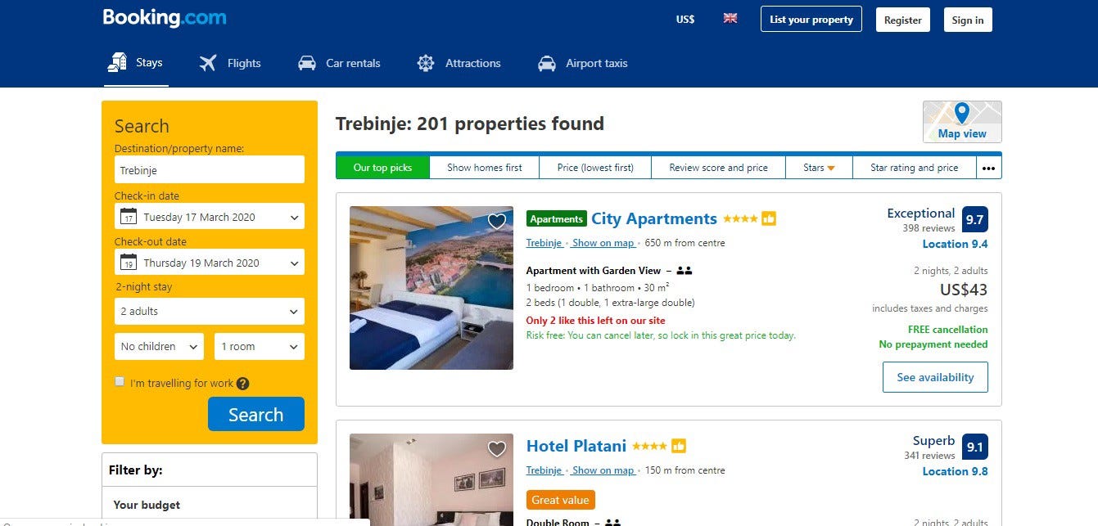1098x526 pixels.
Task: Click the travelling for work help icon
Action: 242,383
